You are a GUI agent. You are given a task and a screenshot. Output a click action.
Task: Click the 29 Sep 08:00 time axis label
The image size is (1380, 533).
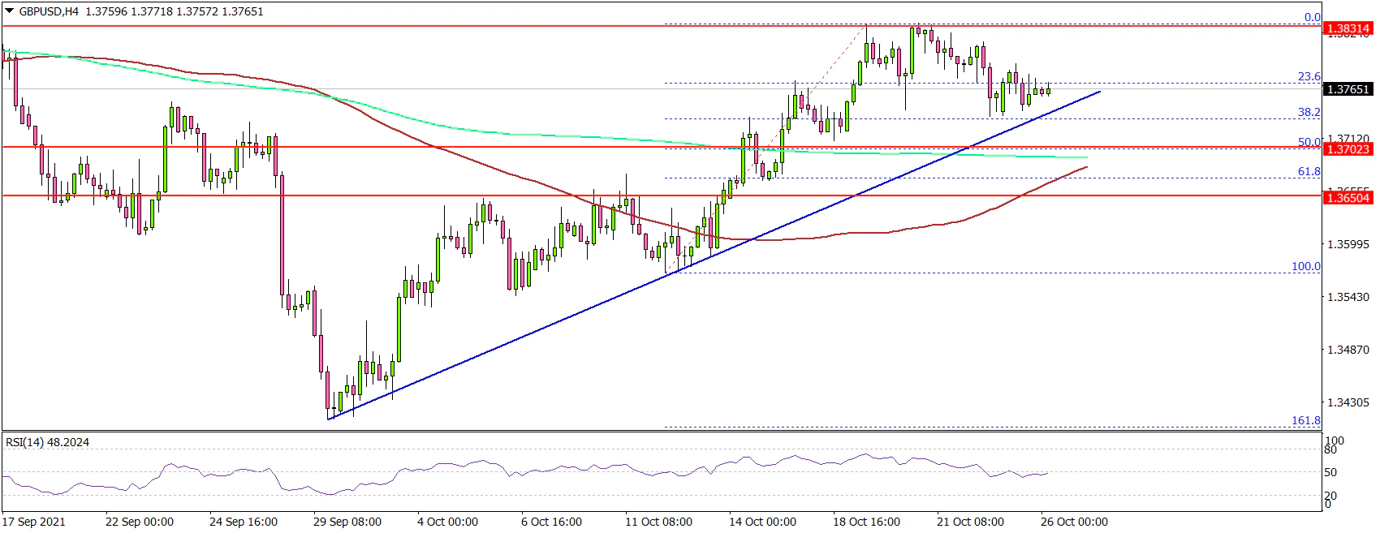347,522
